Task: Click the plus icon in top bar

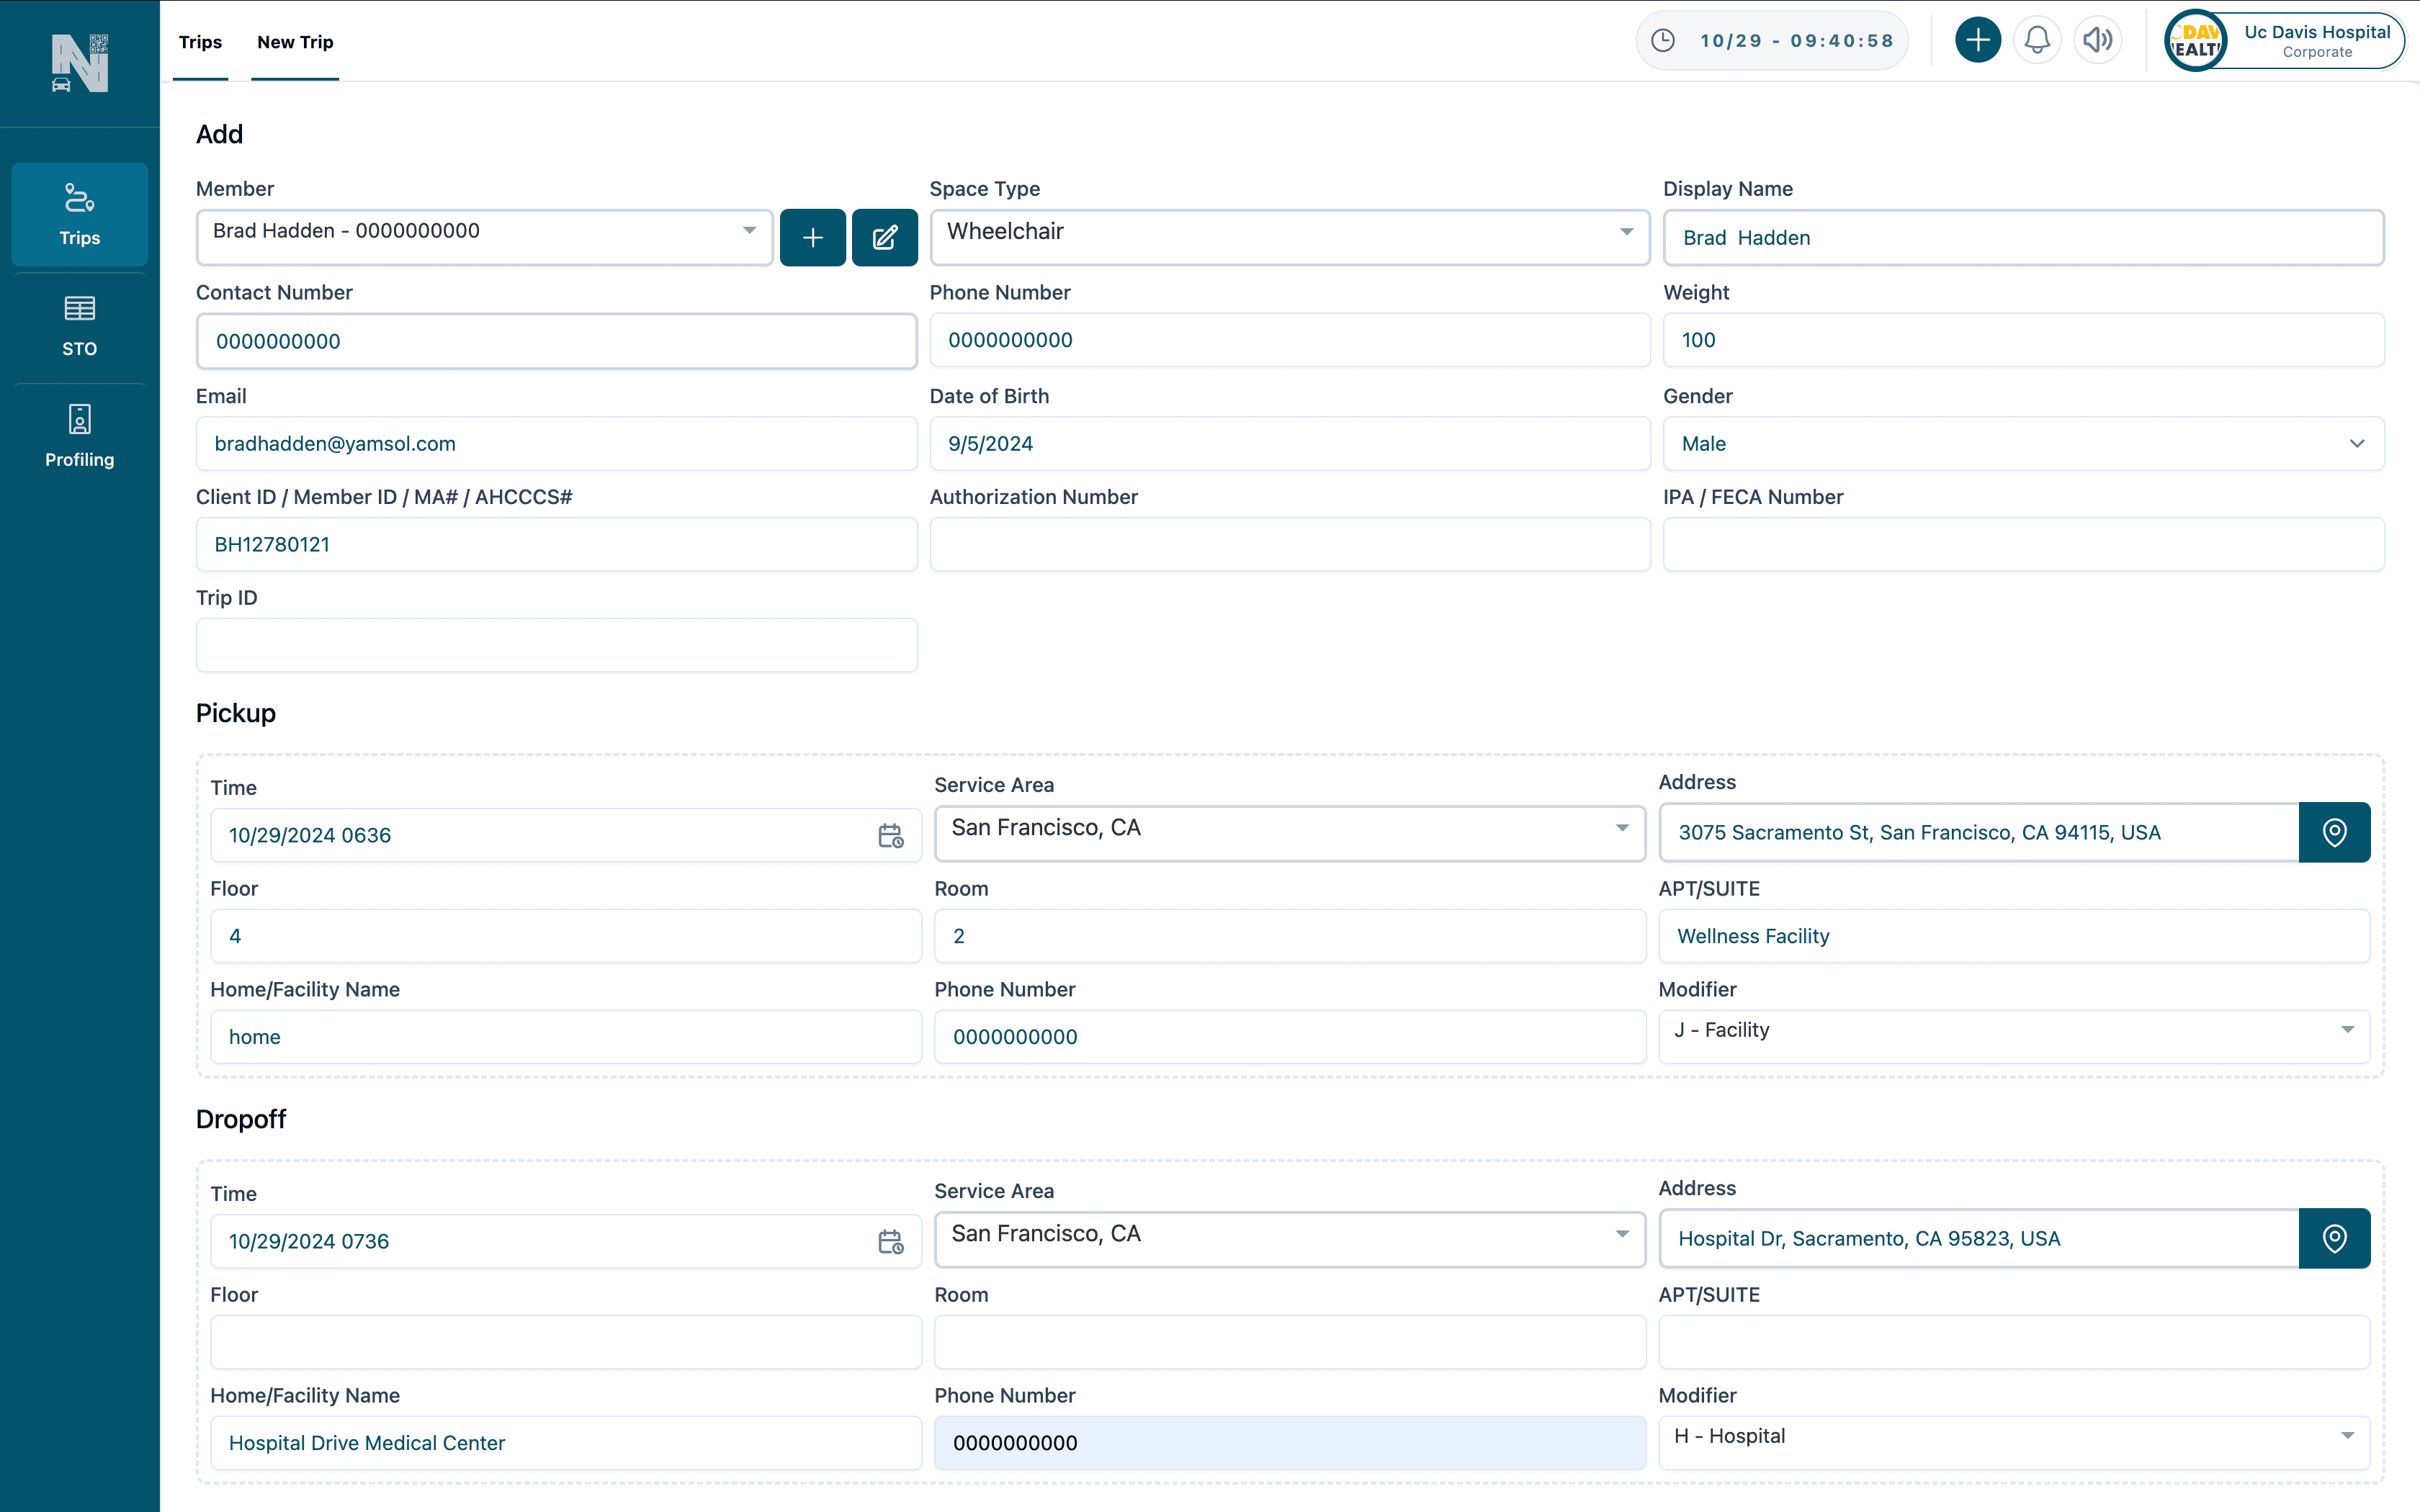Action: [x=1977, y=40]
